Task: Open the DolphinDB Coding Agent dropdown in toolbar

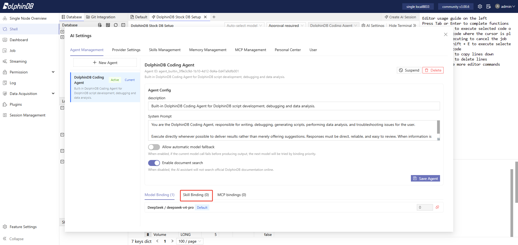Action: 333,26
